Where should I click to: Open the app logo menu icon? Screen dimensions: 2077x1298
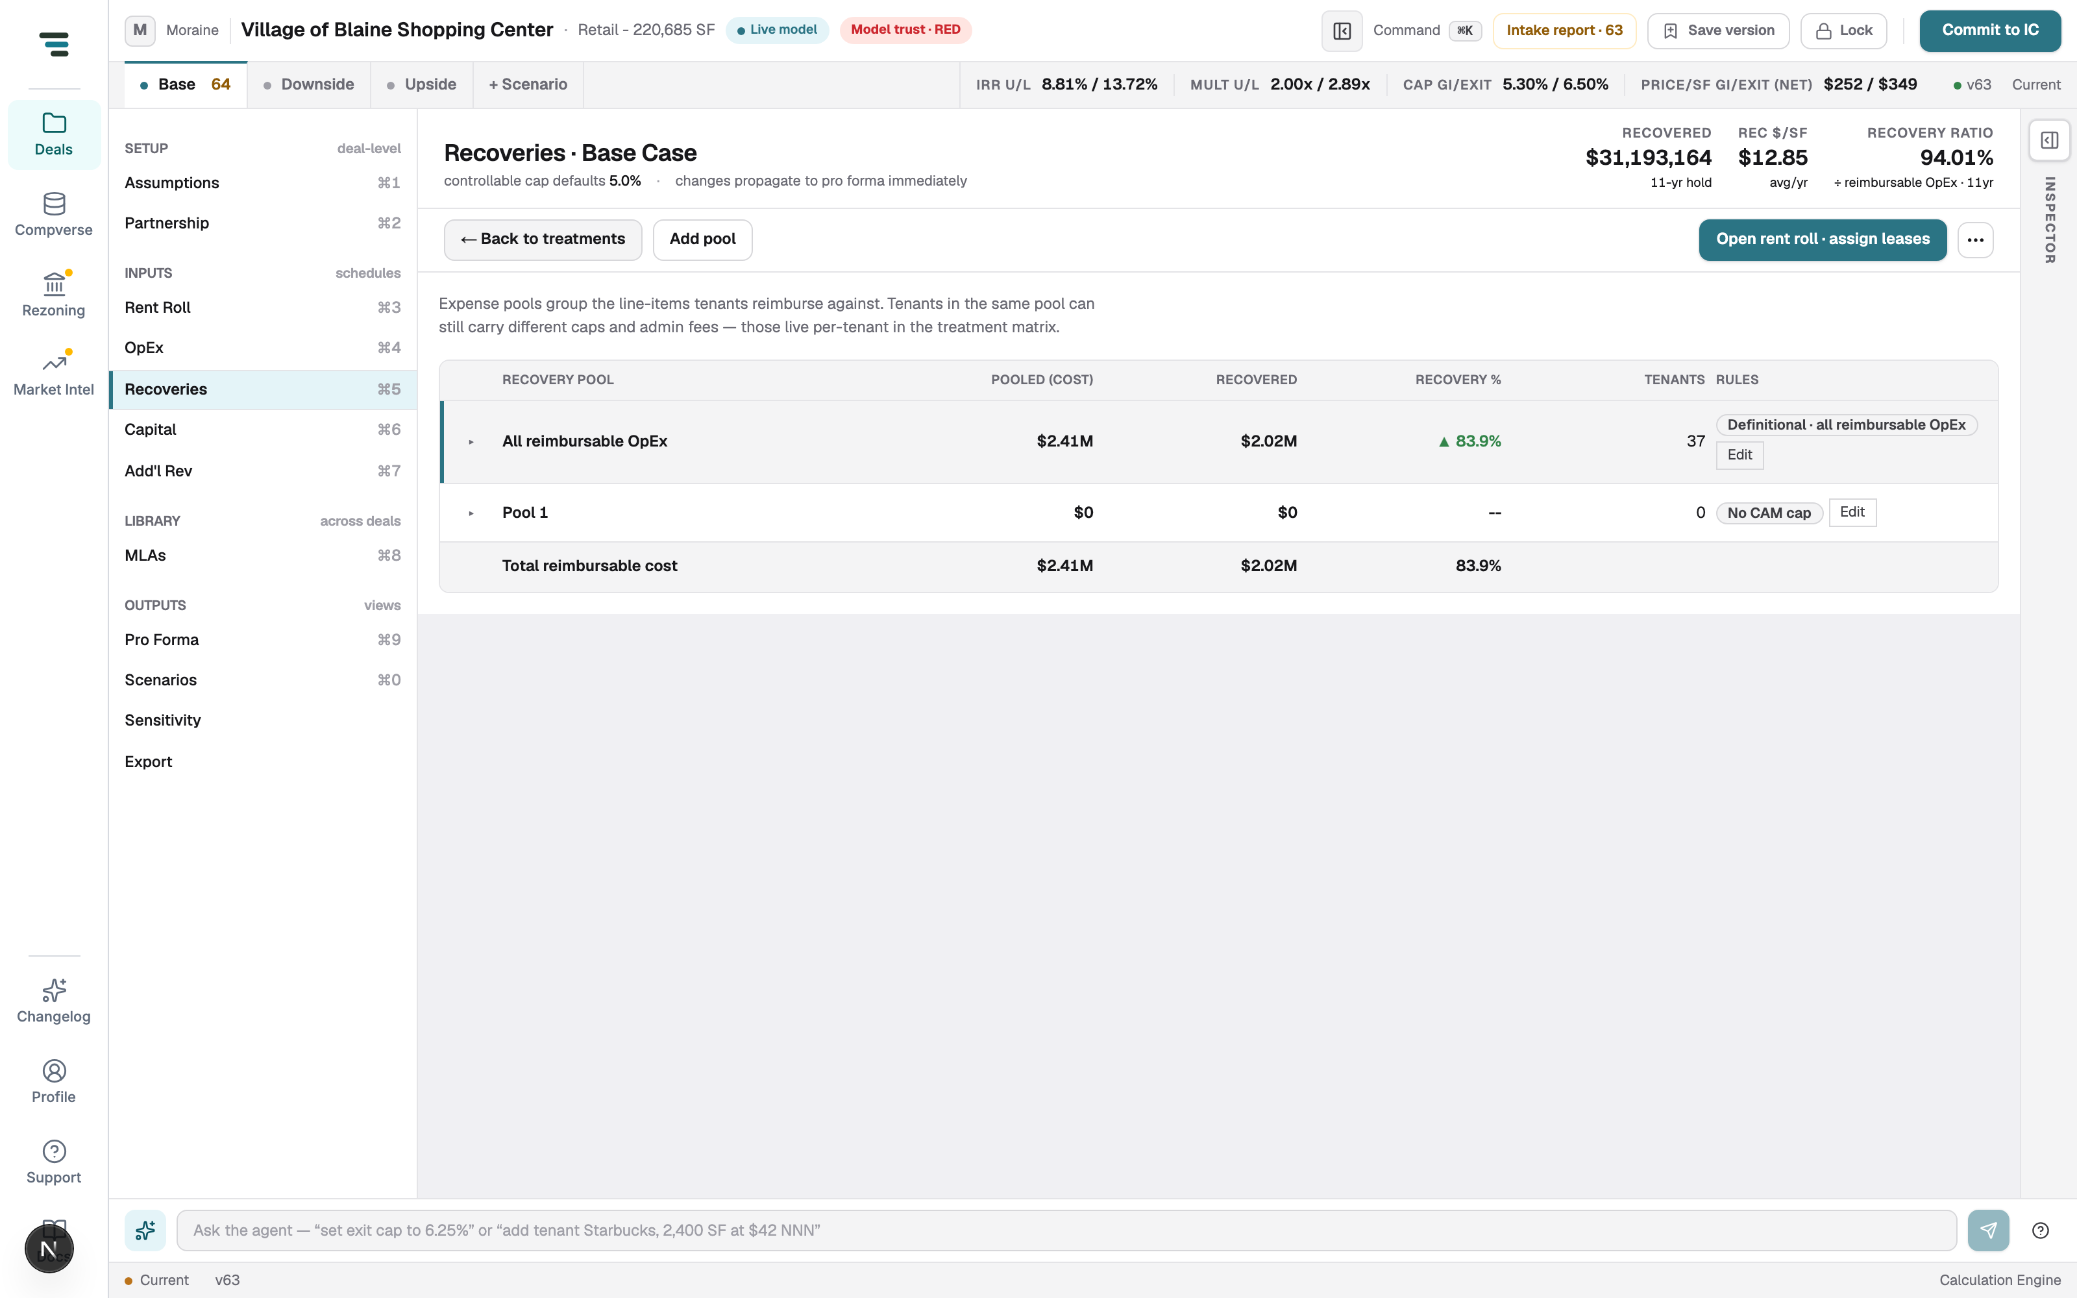[x=54, y=43]
